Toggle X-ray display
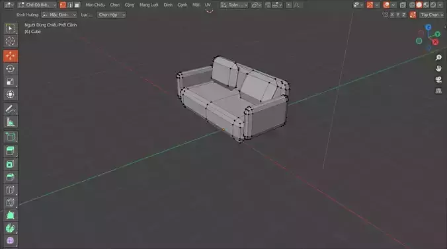This screenshot has width=447, height=249. tap(403, 5)
